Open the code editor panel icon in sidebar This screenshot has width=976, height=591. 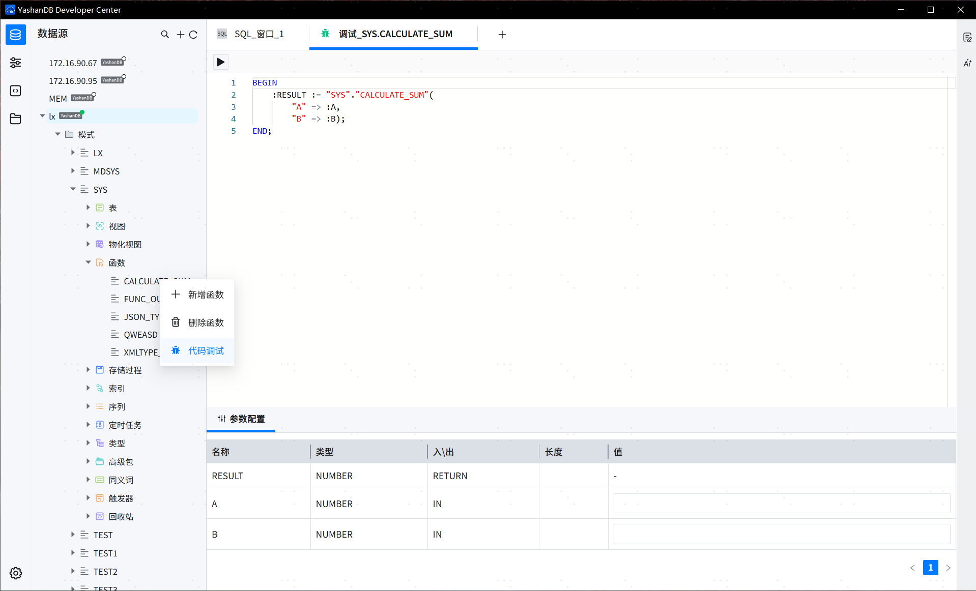tap(15, 91)
